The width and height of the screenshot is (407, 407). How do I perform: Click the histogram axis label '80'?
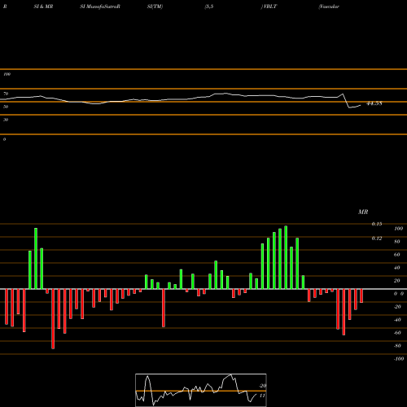(397, 242)
